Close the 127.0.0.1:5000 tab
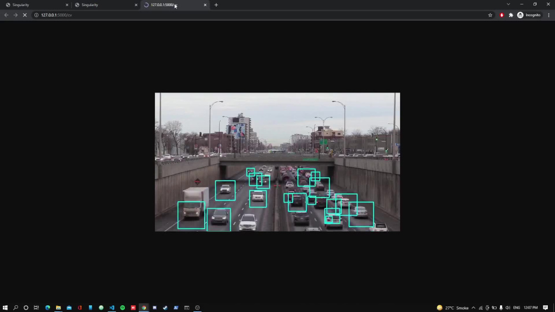The width and height of the screenshot is (555, 312). (205, 5)
